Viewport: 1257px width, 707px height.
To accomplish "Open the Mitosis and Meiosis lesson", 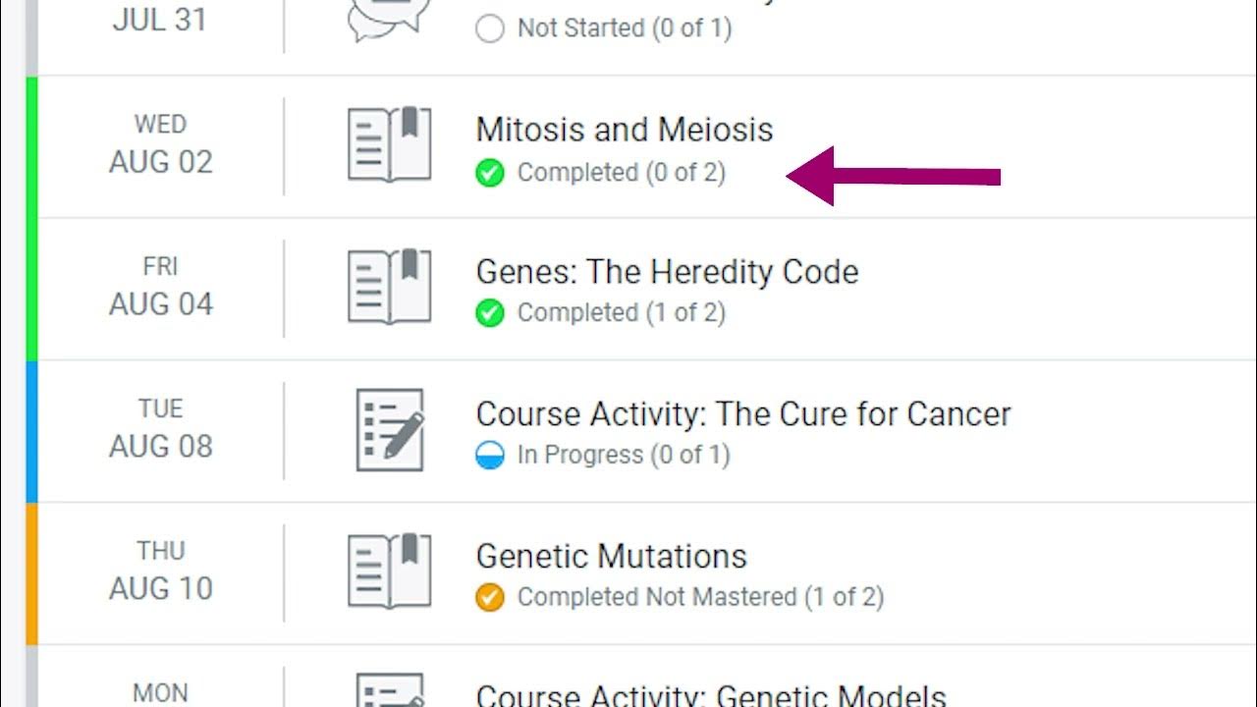I will [624, 130].
